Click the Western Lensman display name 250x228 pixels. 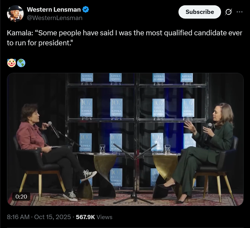[x=54, y=10]
